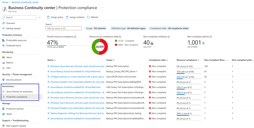
Task: Click the Assign policy toolbar icon
Action: [x=48, y=17]
